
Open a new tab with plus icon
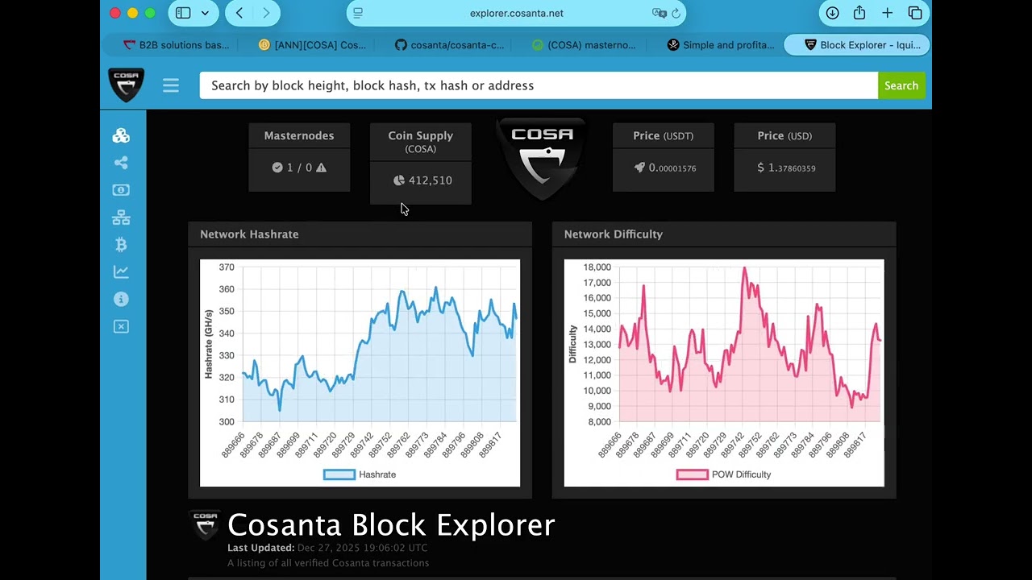888,13
